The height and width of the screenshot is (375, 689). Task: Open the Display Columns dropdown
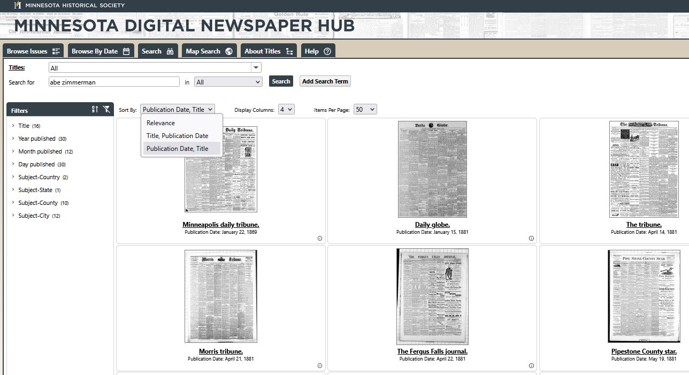coord(286,110)
